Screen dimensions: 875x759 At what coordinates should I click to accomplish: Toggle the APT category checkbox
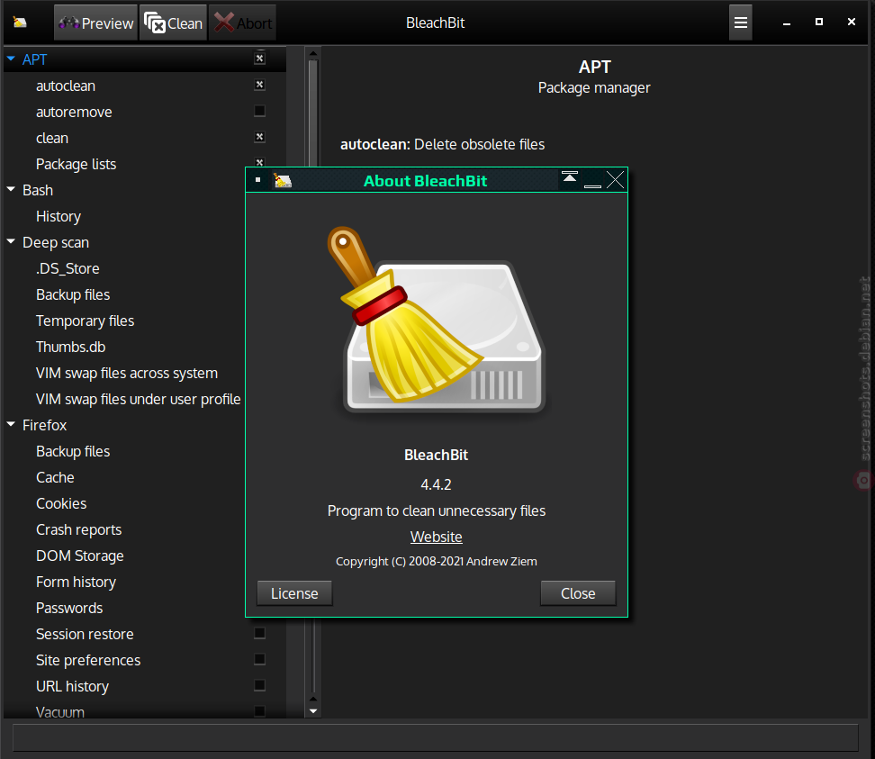pyautogui.click(x=259, y=59)
